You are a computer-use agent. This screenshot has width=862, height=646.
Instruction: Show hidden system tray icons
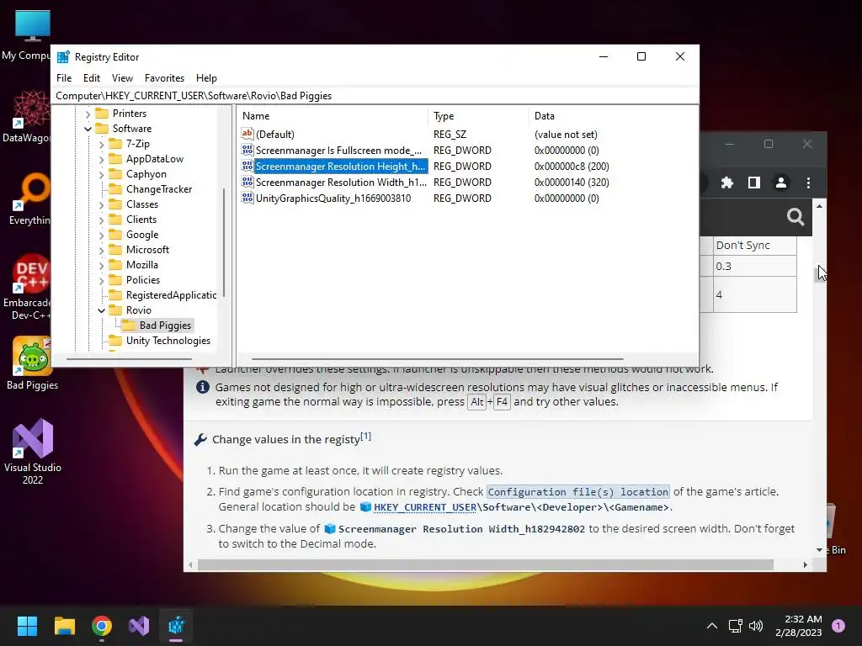(711, 626)
